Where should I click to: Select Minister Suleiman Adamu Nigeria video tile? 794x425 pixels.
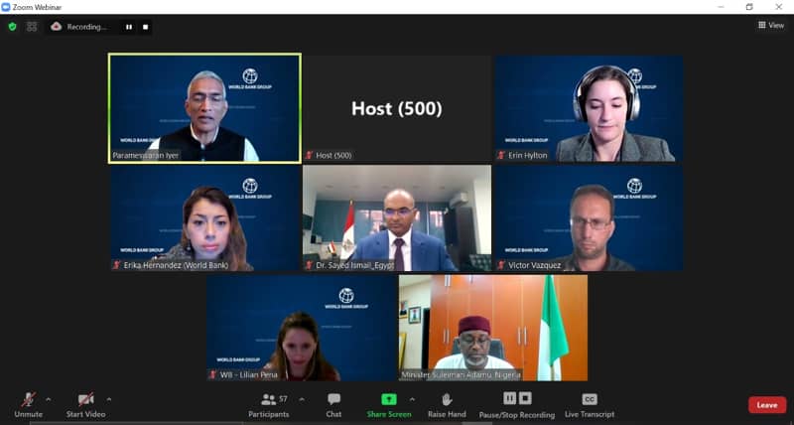click(x=493, y=328)
